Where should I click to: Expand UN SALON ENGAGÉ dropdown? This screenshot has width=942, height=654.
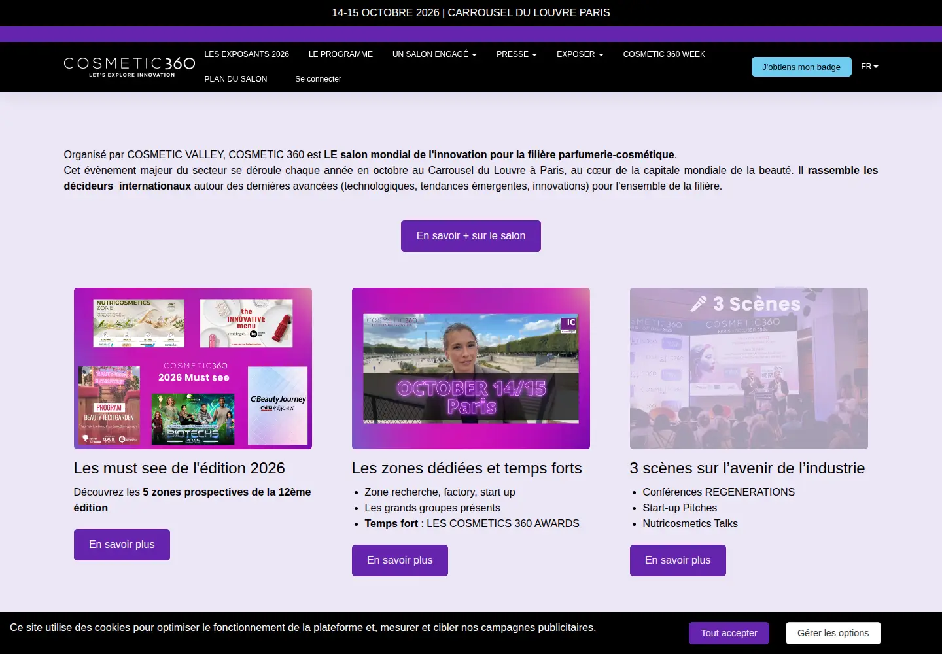click(434, 54)
